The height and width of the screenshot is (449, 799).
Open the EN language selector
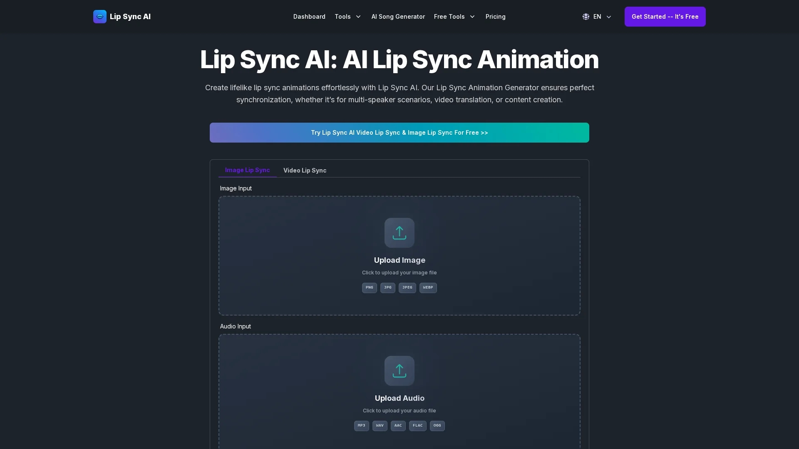(597, 17)
